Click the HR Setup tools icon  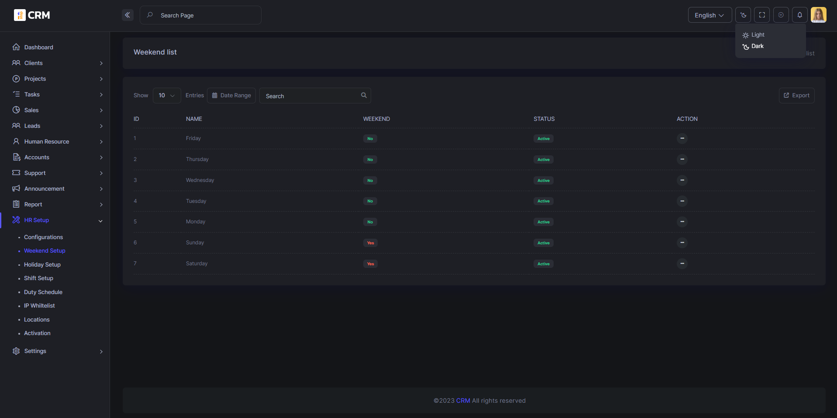click(x=16, y=220)
